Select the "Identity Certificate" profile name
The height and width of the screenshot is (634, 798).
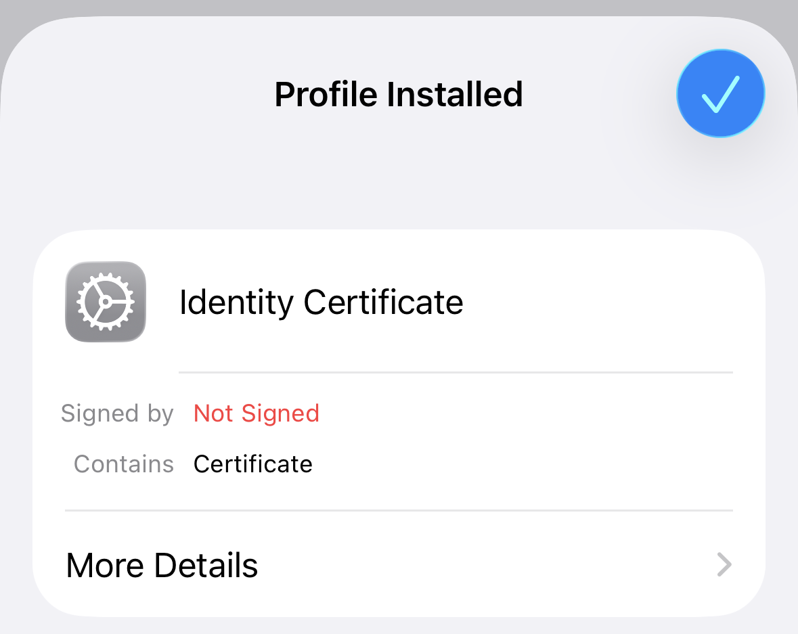(321, 302)
